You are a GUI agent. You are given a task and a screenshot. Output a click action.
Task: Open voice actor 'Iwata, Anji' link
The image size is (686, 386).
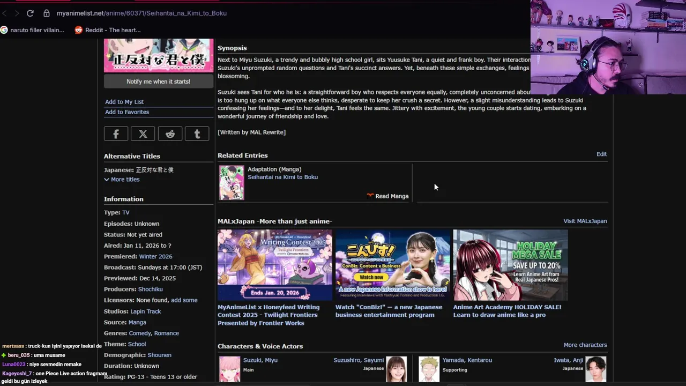point(569,360)
